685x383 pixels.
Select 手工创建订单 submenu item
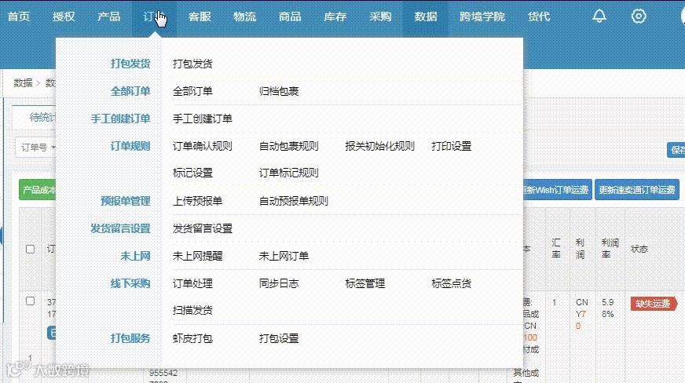(x=202, y=119)
